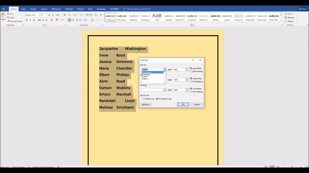Click the Shrink Font icon
309x173 pixels.
(x=53, y=15)
